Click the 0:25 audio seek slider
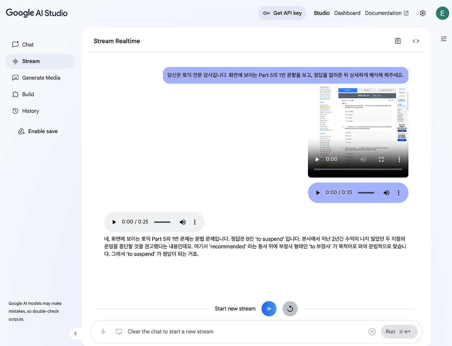The height and width of the screenshot is (346, 452). (x=162, y=222)
